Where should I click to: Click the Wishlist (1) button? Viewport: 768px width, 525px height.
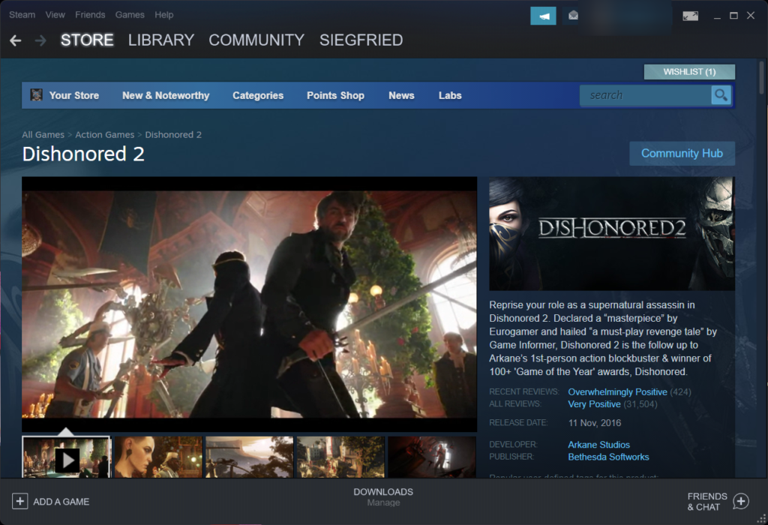(x=689, y=72)
